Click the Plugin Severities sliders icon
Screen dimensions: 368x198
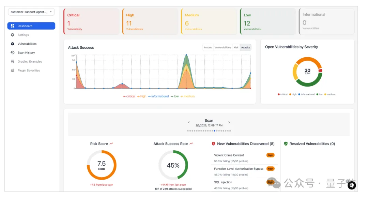13,71
